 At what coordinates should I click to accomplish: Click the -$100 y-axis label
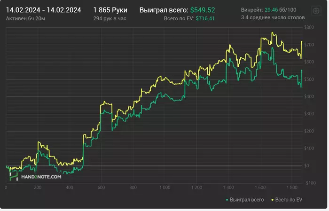coord(310,183)
